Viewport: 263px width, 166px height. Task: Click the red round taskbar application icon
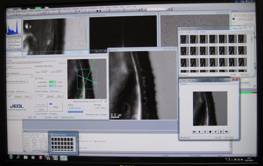click(x=41, y=158)
